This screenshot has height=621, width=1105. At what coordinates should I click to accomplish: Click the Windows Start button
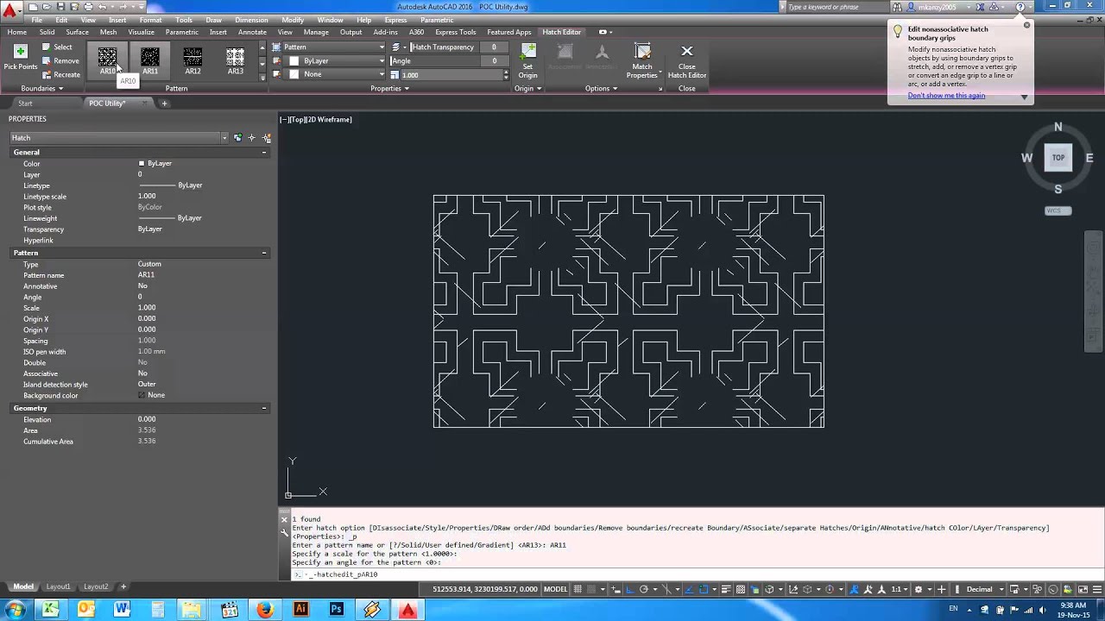coord(15,610)
